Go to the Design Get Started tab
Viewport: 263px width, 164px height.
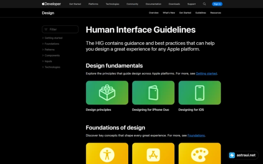(x=185, y=13)
